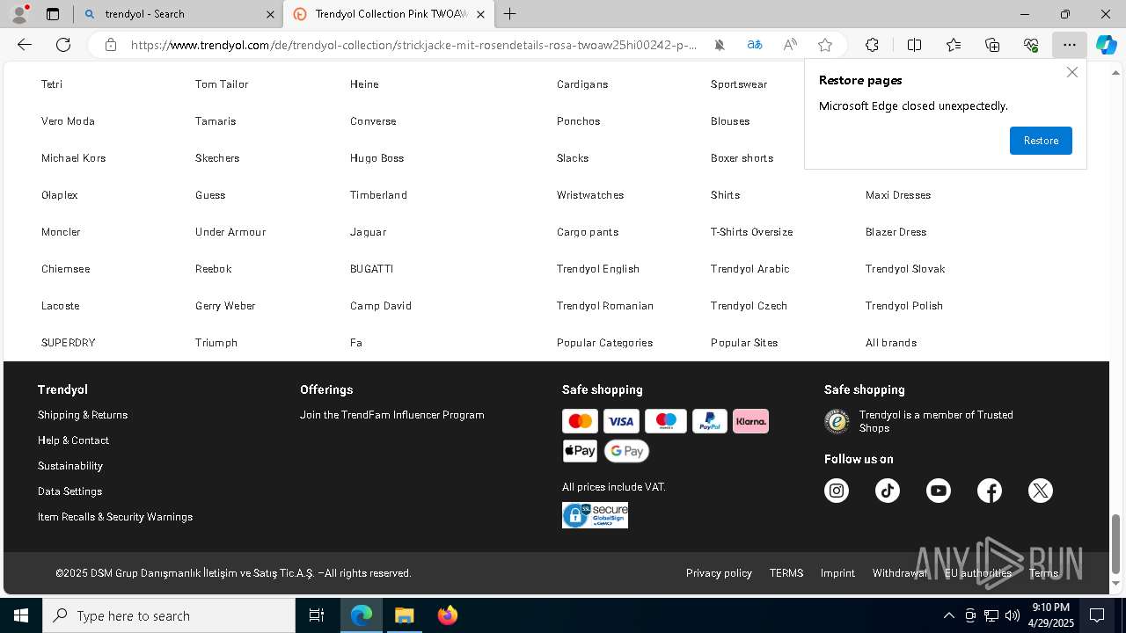Image resolution: width=1126 pixels, height=633 pixels.
Task: Open Read aloud icon in address bar
Action: click(790, 45)
